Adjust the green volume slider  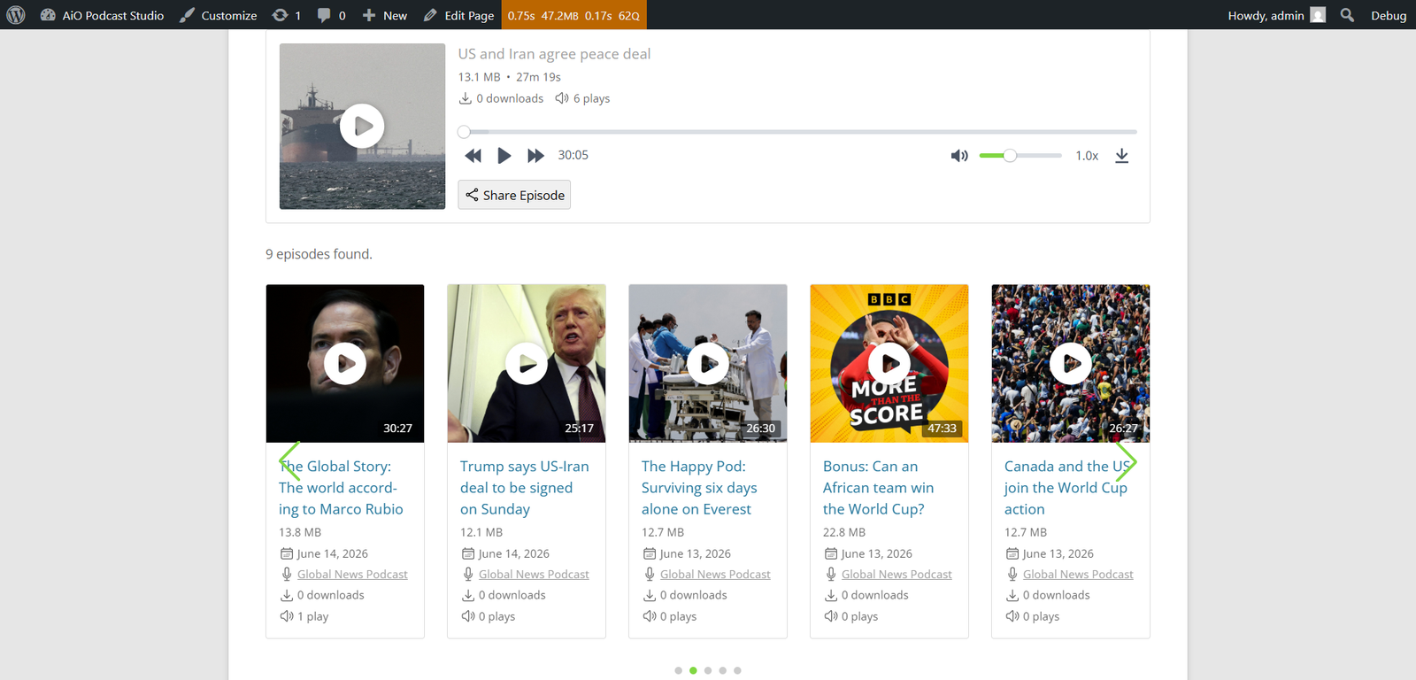coord(1020,156)
